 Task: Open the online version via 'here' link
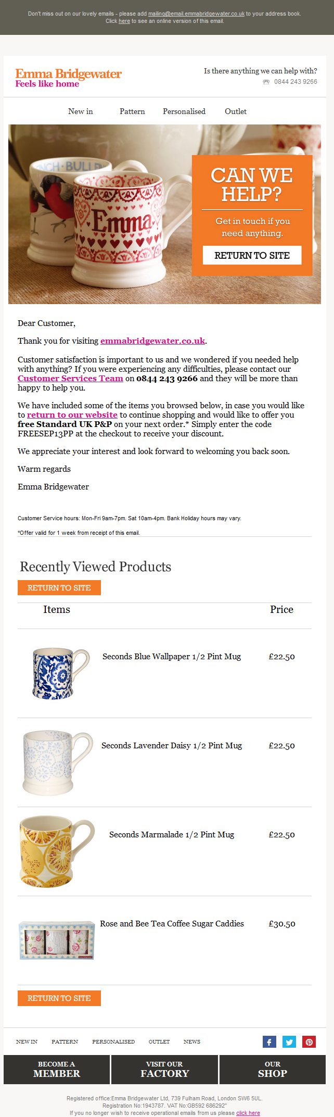pyautogui.click(x=124, y=21)
